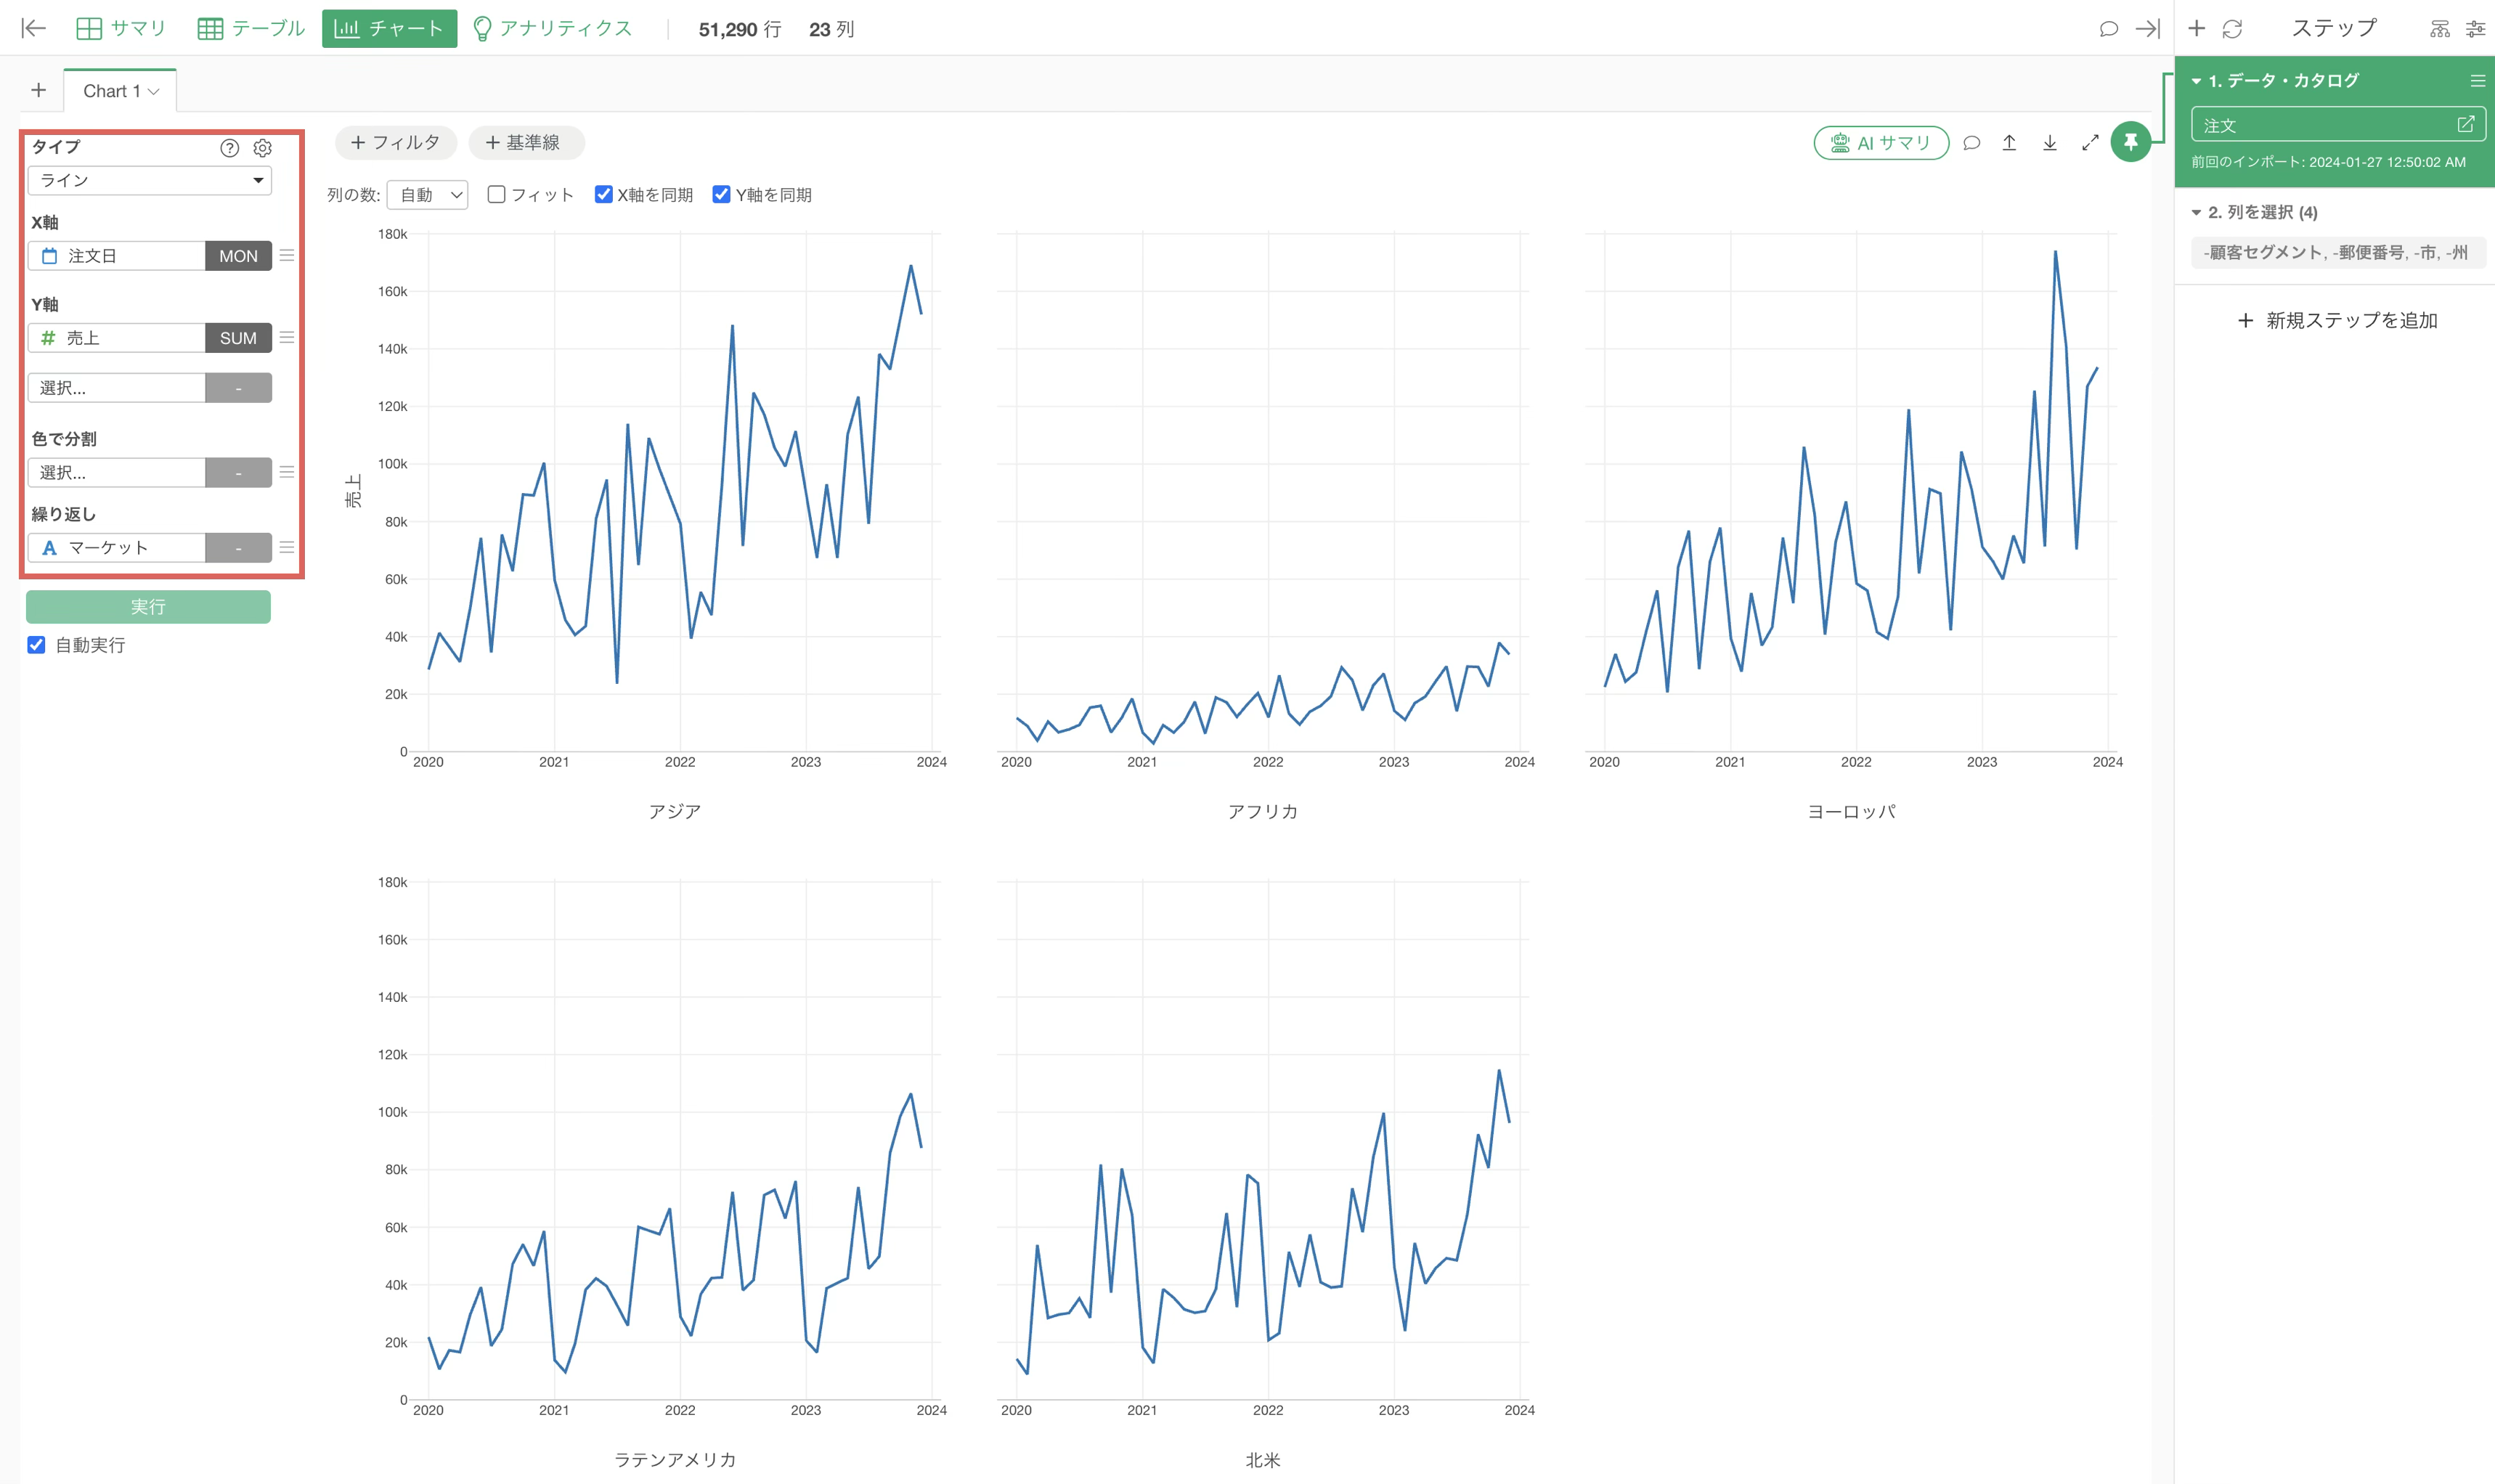
Task: Click the 色で分割 column selector field
Action: click(x=117, y=472)
